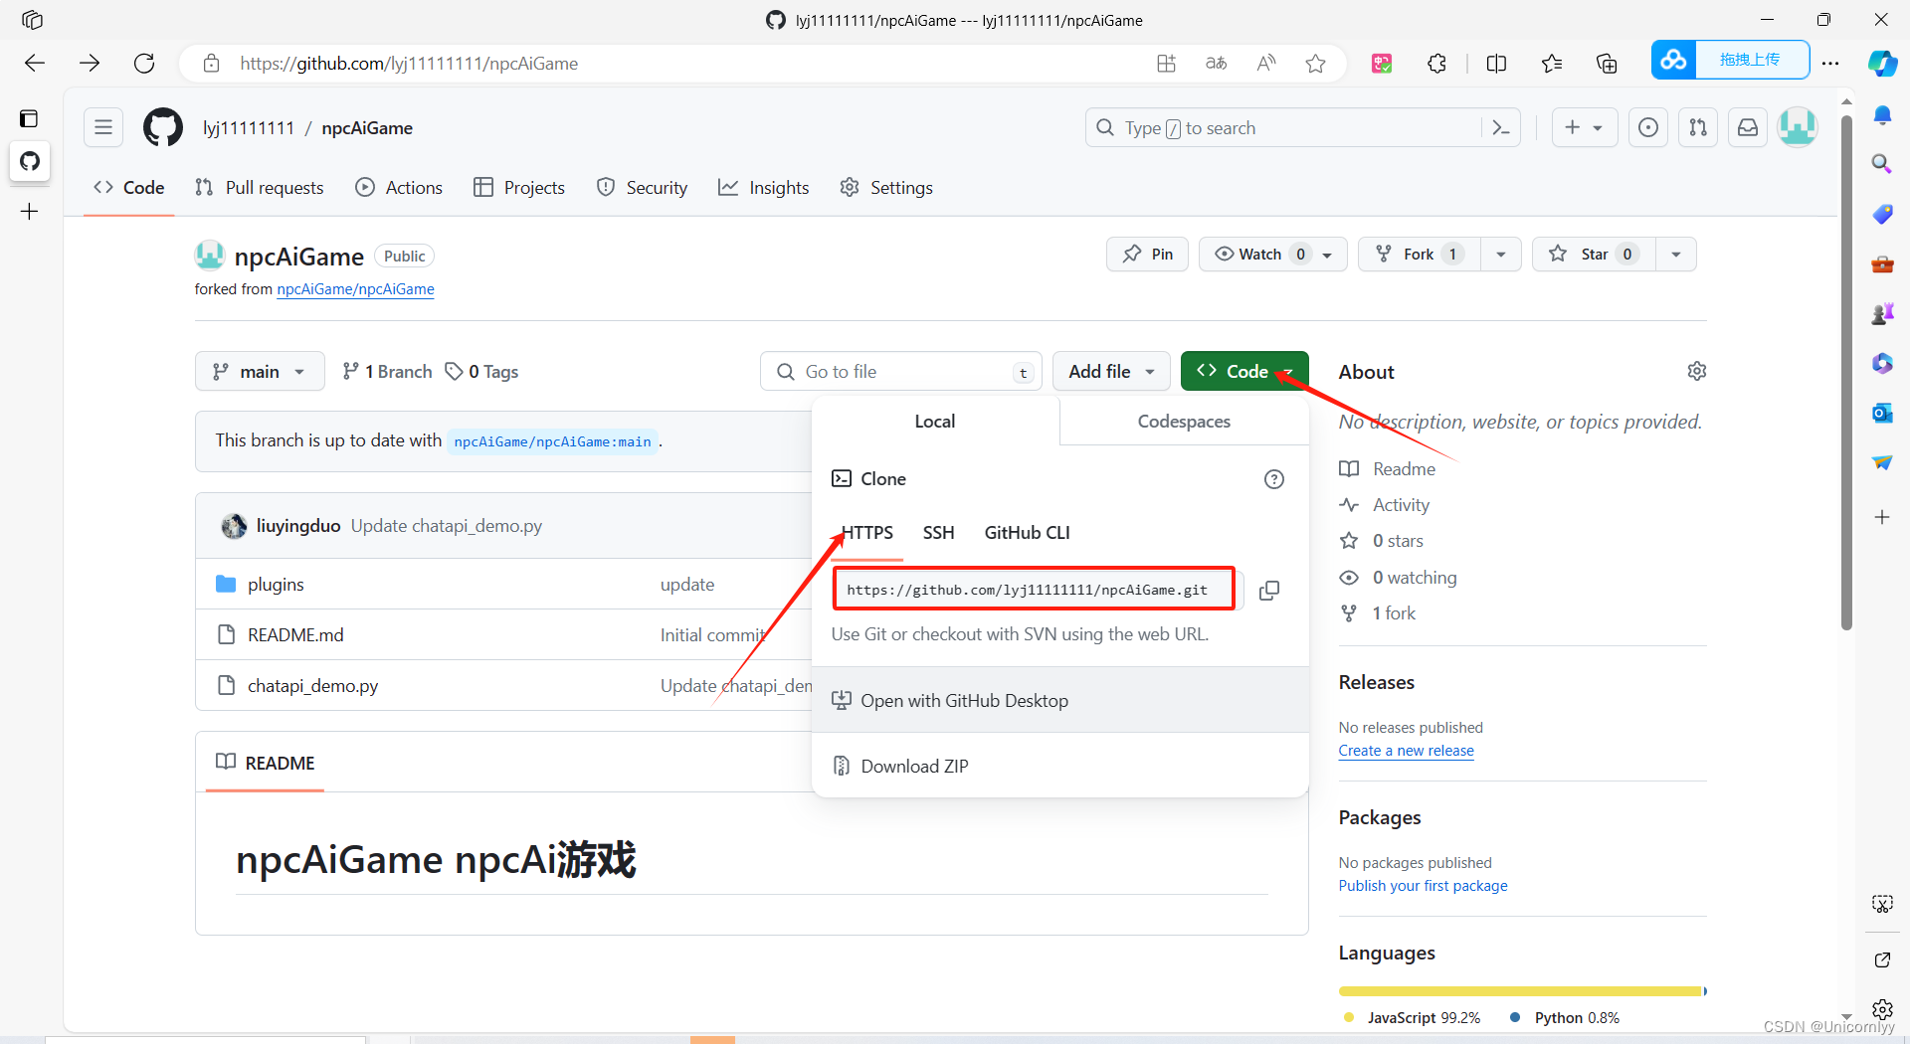
Task: Refresh the browser page
Action: (144, 64)
